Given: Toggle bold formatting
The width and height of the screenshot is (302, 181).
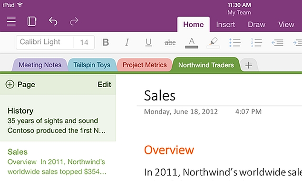Looking at the screenshot, I should [106, 42].
